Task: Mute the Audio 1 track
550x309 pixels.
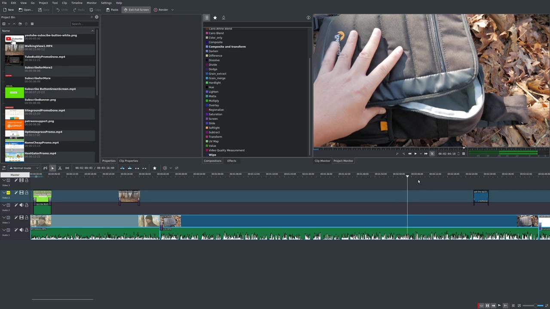Action: coord(21,230)
